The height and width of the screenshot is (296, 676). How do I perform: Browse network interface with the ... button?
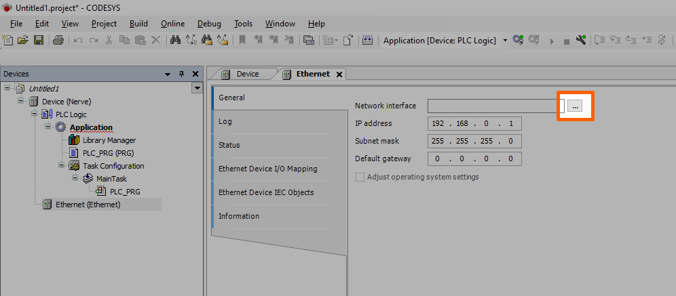[x=575, y=106]
